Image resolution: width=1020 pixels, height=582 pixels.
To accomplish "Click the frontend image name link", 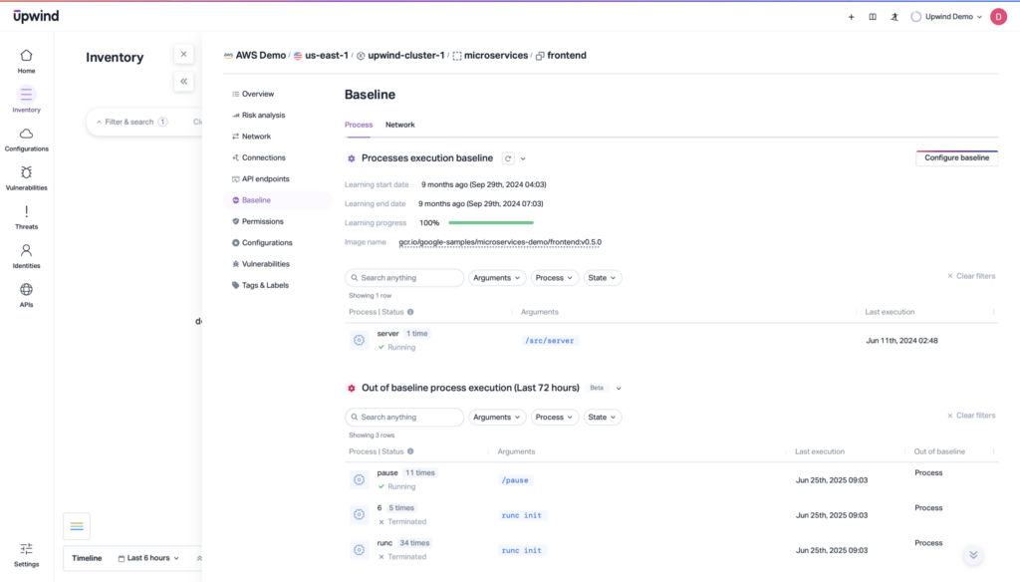I will click(x=500, y=242).
